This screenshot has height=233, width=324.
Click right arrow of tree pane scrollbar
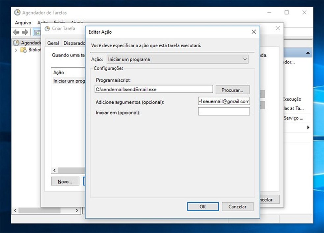click(77, 211)
